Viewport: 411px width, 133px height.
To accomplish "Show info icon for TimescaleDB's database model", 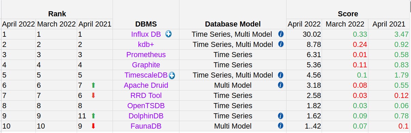I will (281, 75).
